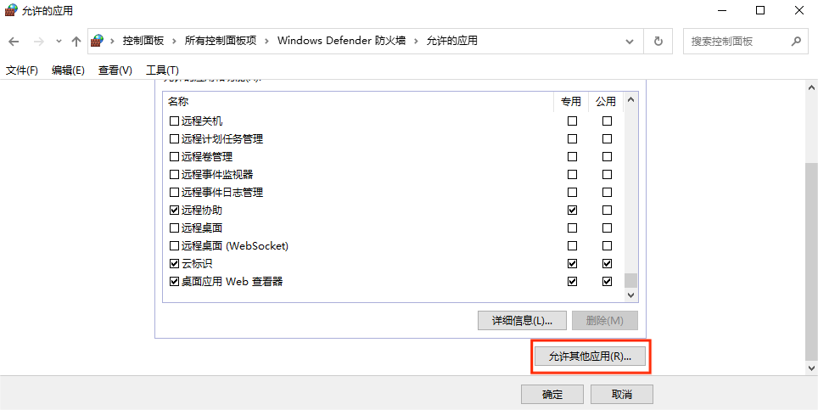Expand chevron after 控制面板 breadcrumb
The height and width of the screenshot is (410, 818).
(x=174, y=41)
